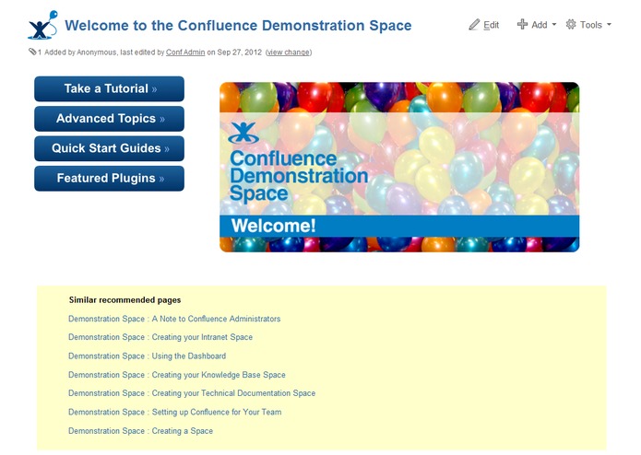Click the balloon Welcome banner image
Viewport: 641px width, 455px height.
coord(399,167)
